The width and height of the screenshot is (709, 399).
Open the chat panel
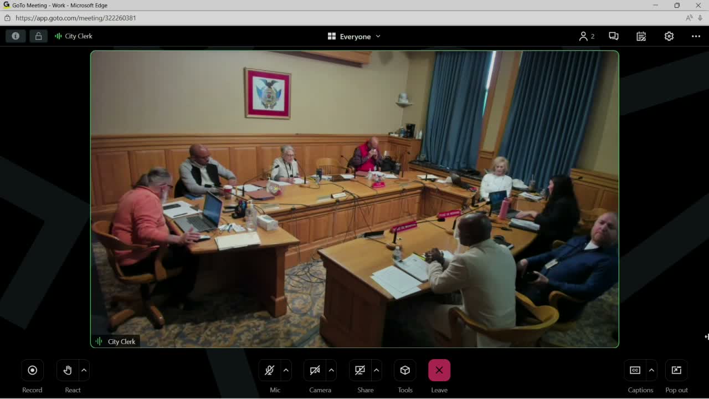point(613,36)
